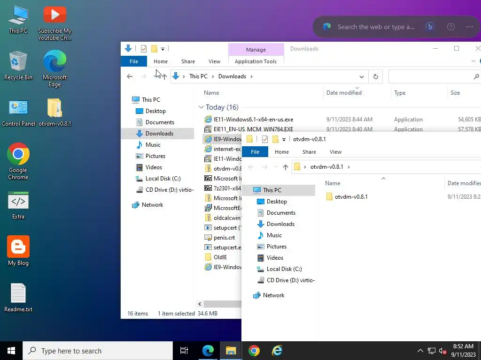Open My Blog desktop shortcut

tap(18, 251)
